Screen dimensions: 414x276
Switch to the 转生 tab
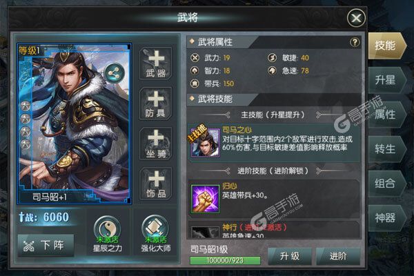pos(386,149)
